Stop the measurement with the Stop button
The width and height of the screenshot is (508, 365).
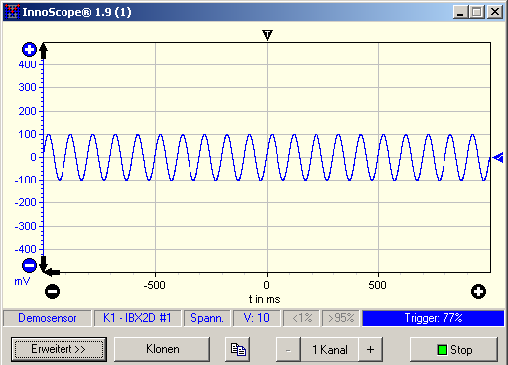click(x=453, y=349)
